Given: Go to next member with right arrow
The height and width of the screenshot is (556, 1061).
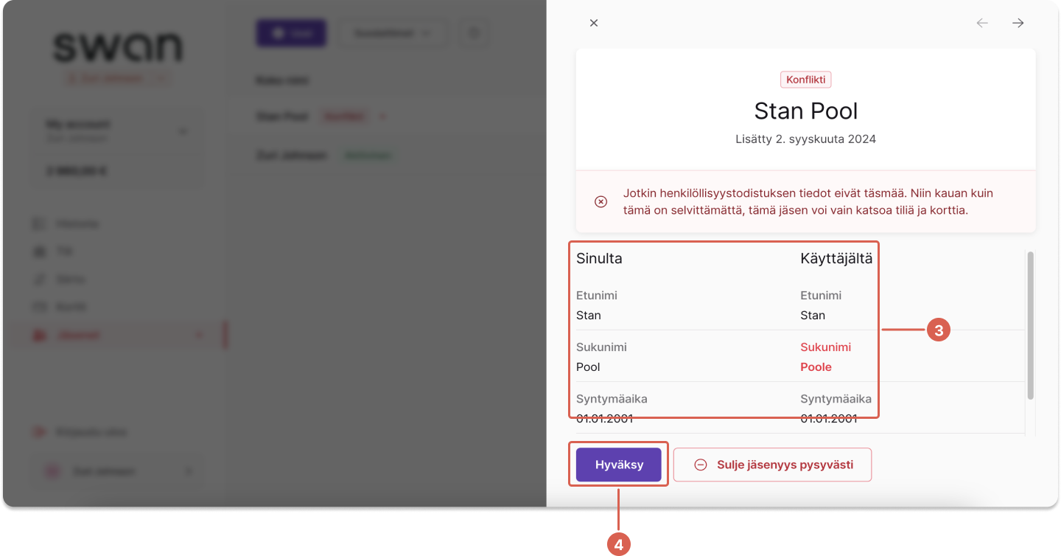Looking at the screenshot, I should 1018,23.
